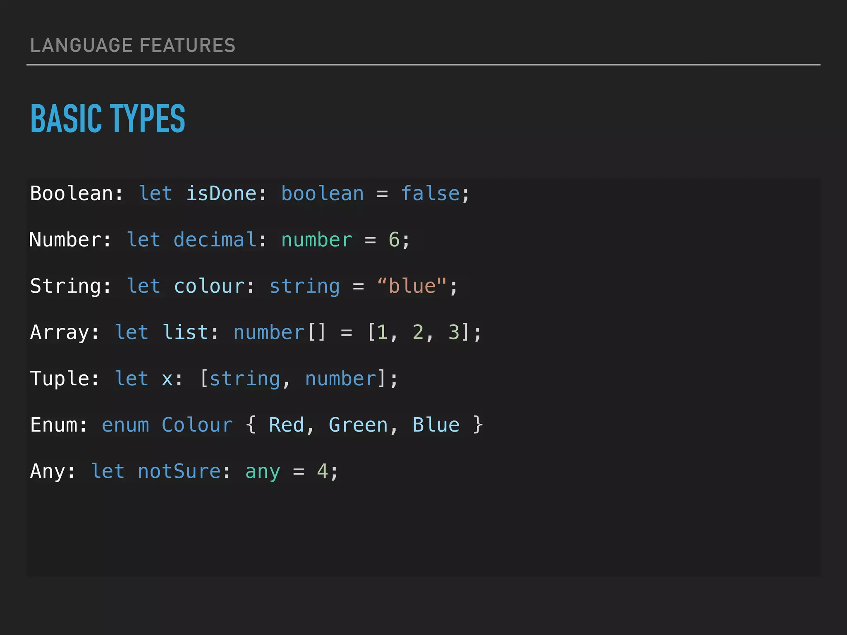Click 'let' keyword in the Boolean line

[x=156, y=193]
